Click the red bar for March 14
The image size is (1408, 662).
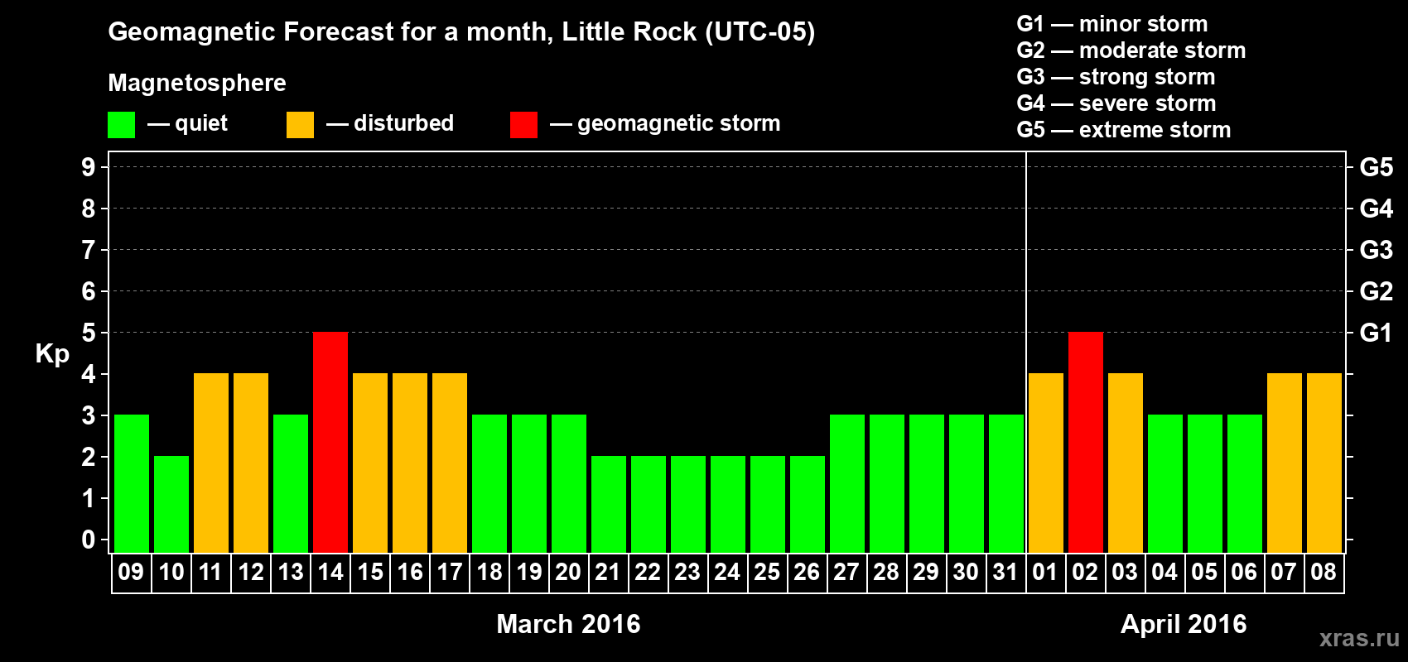(330, 443)
